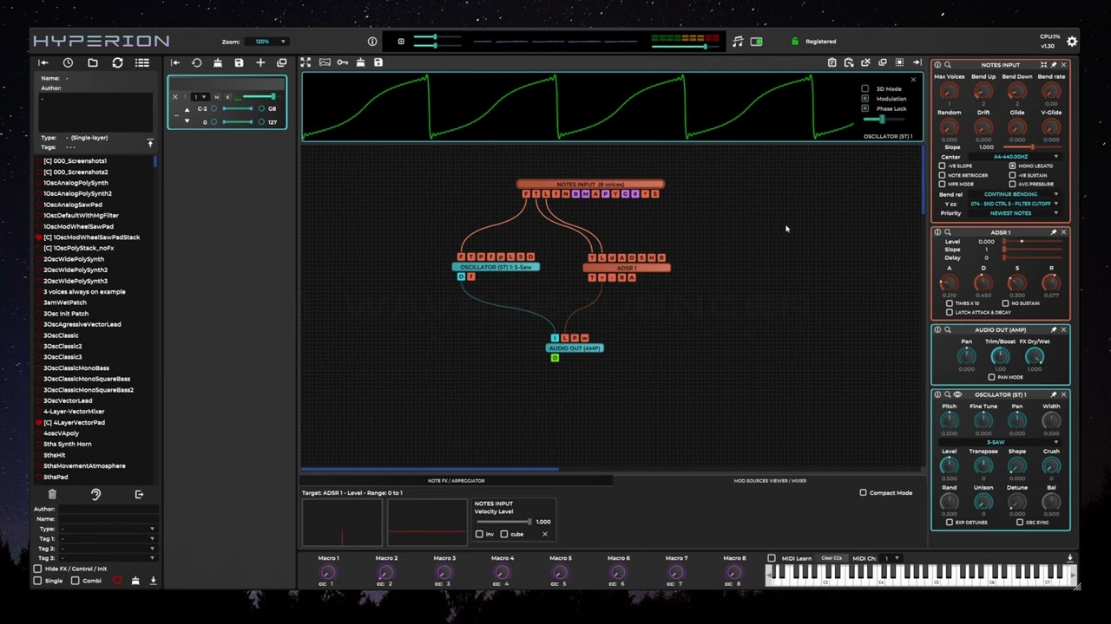This screenshot has width=1111, height=624.
Task: Click the magnifier icon in the Notes Input header
Action: pyautogui.click(x=947, y=65)
